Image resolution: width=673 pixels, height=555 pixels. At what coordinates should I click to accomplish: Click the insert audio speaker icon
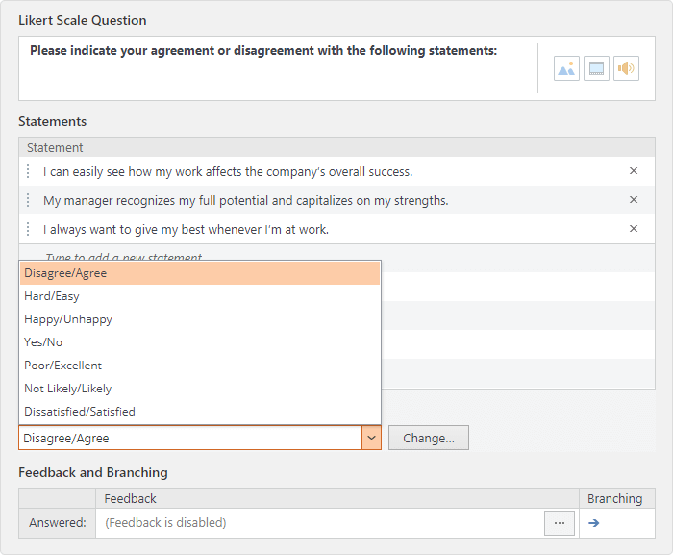click(626, 68)
